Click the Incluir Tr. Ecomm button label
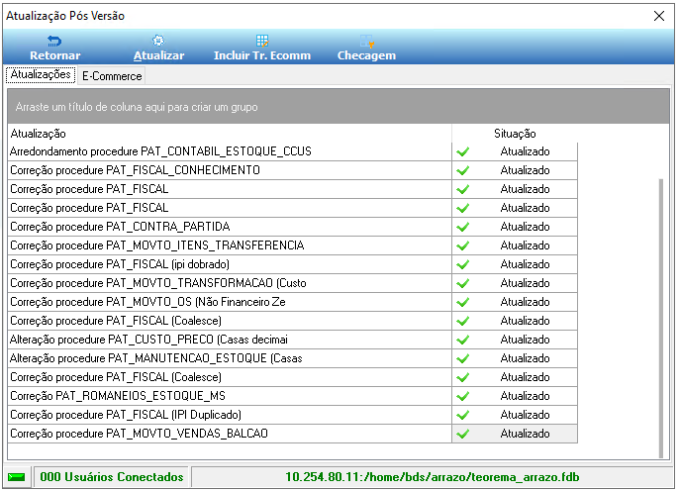The image size is (679, 490). click(x=262, y=55)
